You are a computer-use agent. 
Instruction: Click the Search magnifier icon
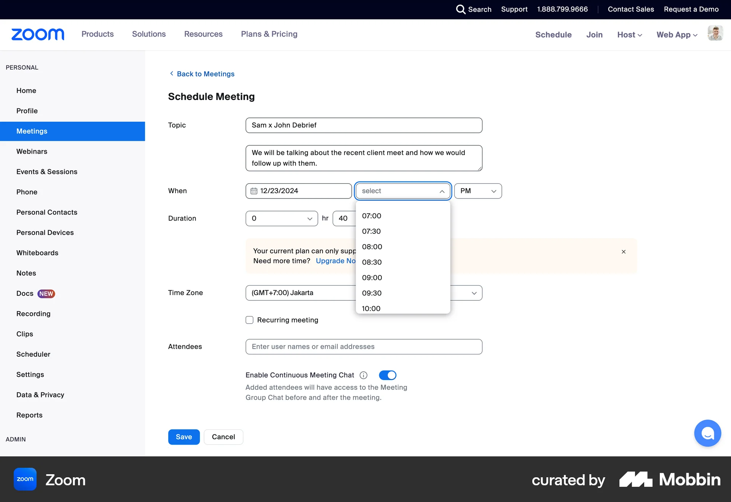[x=461, y=10]
